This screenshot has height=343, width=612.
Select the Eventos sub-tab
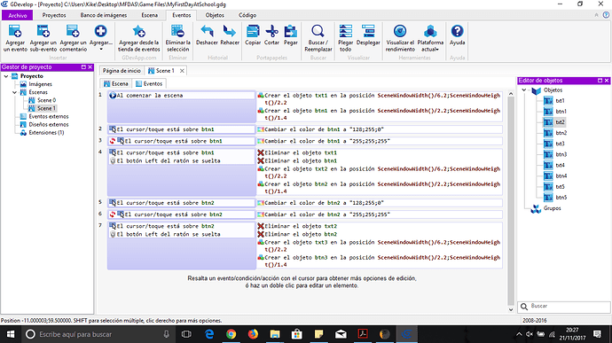click(x=149, y=83)
